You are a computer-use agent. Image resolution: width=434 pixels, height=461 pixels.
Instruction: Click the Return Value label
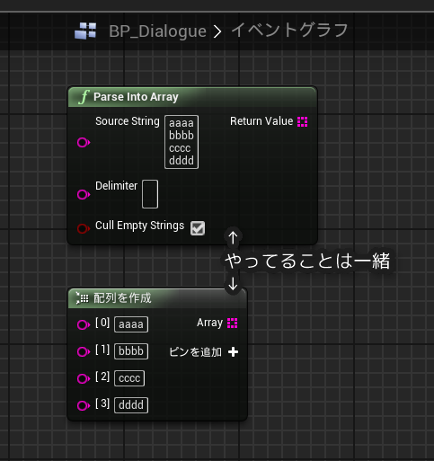click(x=261, y=121)
